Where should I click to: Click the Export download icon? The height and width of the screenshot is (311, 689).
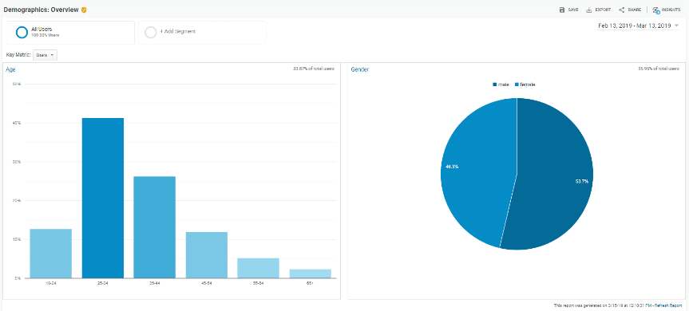pyautogui.click(x=589, y=10)
